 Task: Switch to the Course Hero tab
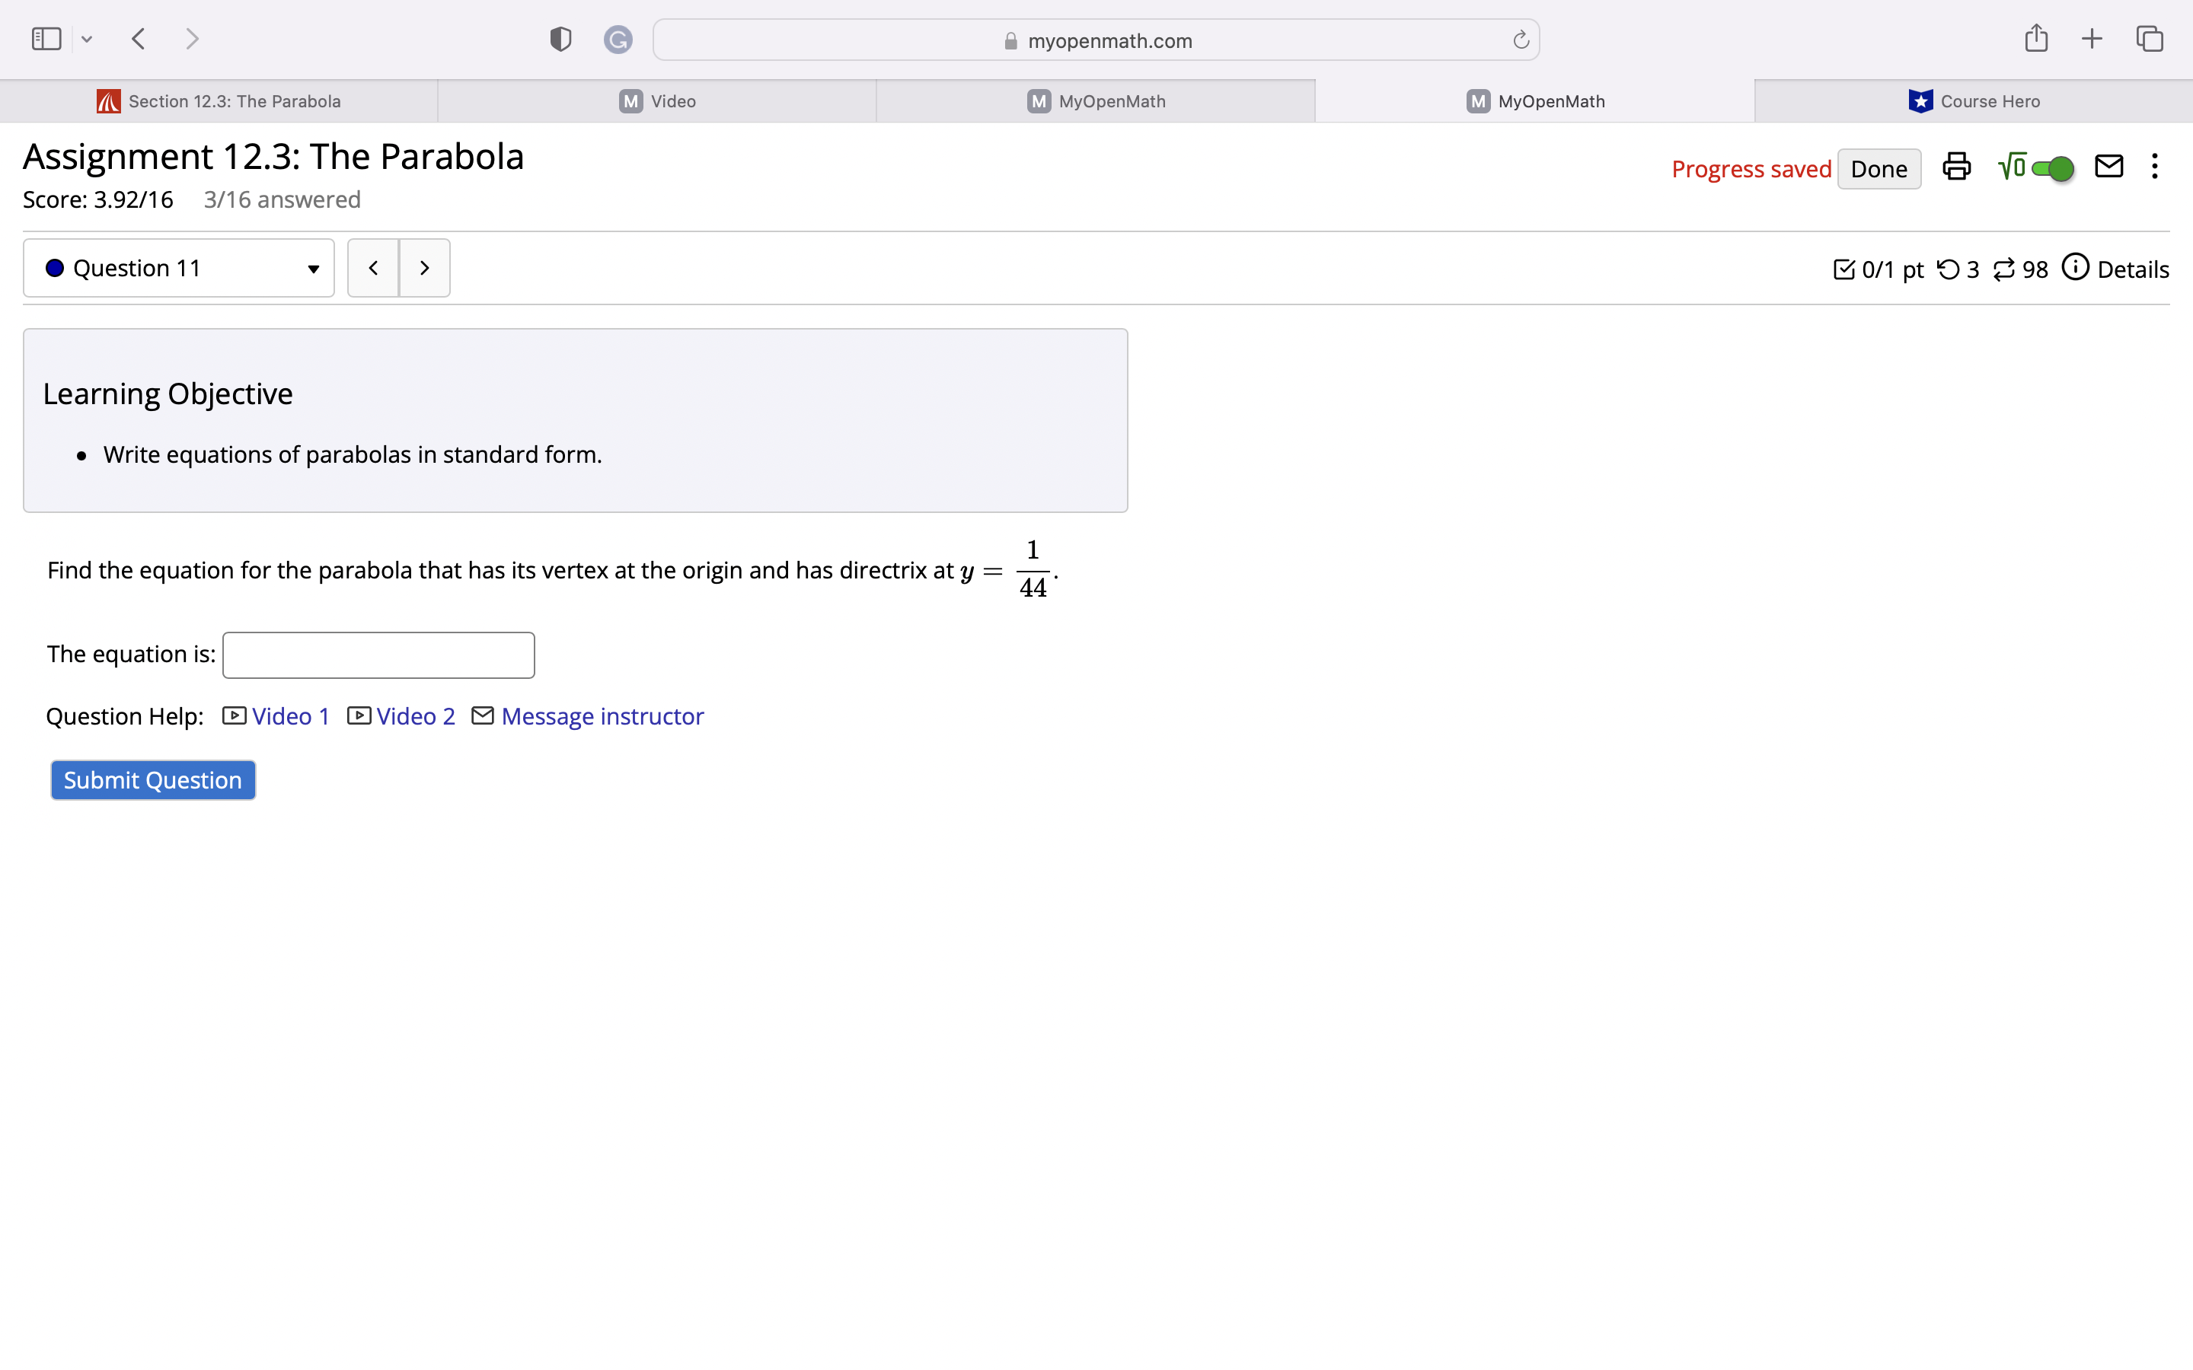click(x=1974, y=101)
